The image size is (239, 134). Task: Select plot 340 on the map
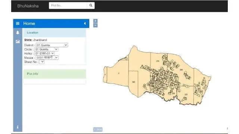coord(133,82)
